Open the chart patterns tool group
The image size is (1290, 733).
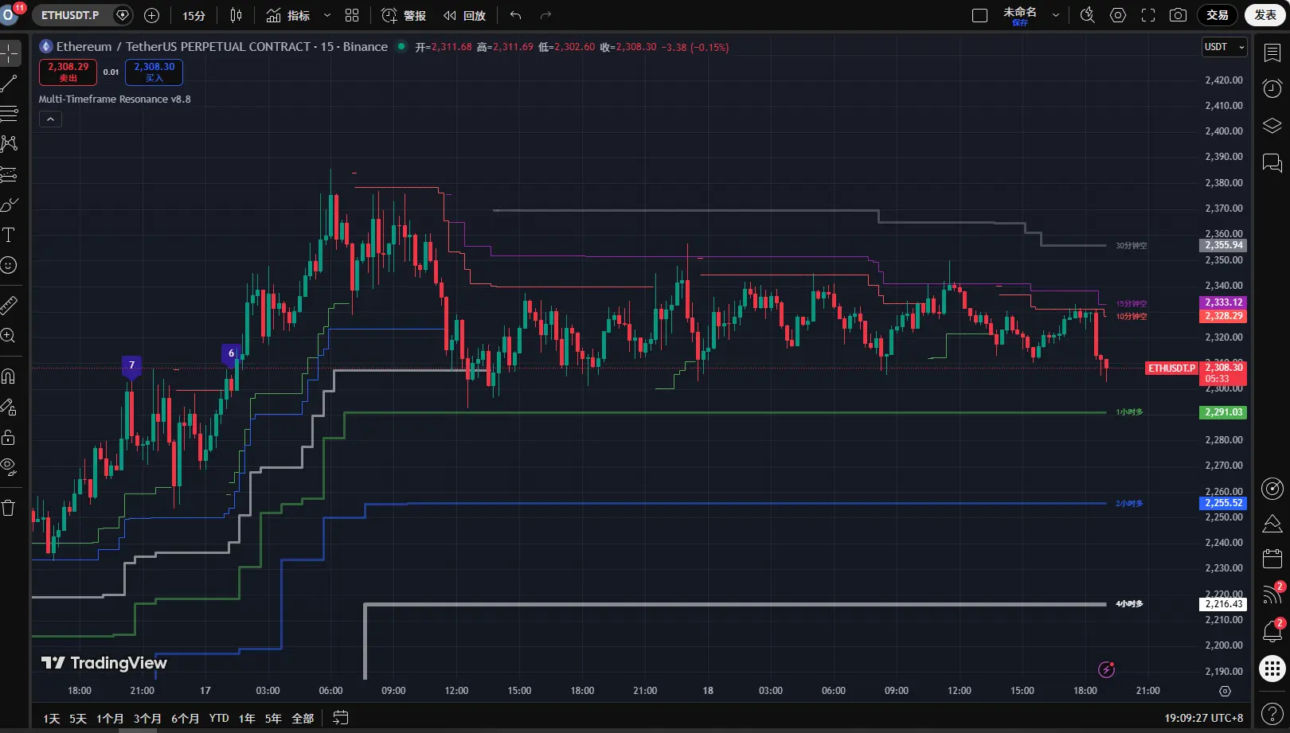[x=10, y=144]
